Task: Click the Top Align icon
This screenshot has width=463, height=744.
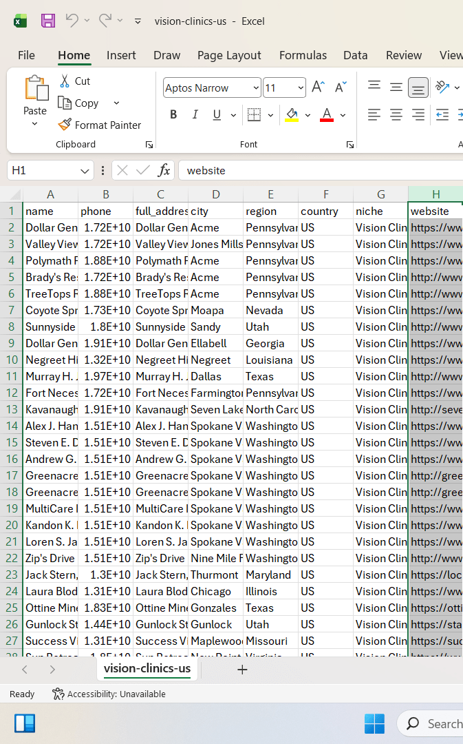Action: (x=374, y=86)
